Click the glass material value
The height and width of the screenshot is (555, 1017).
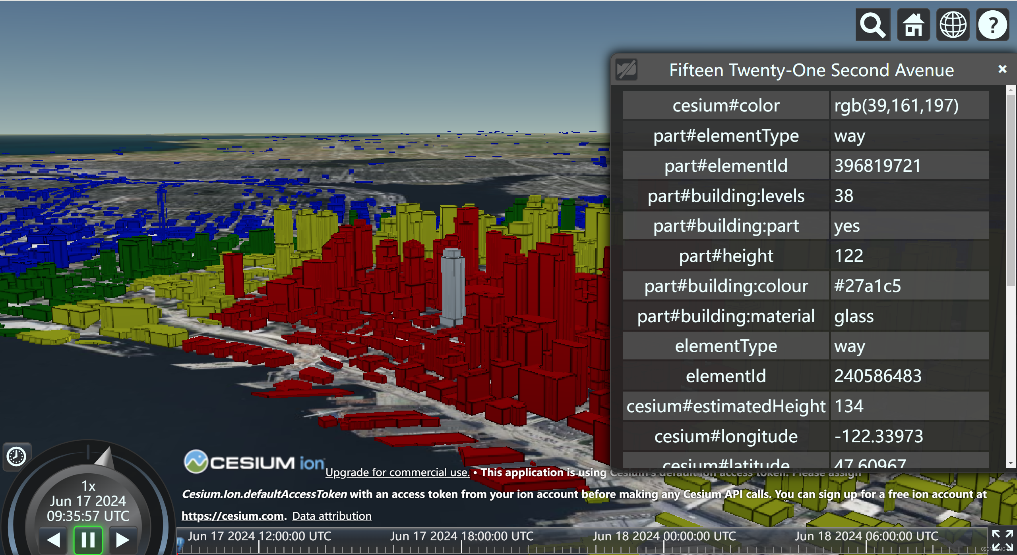(x=854, y=316)
